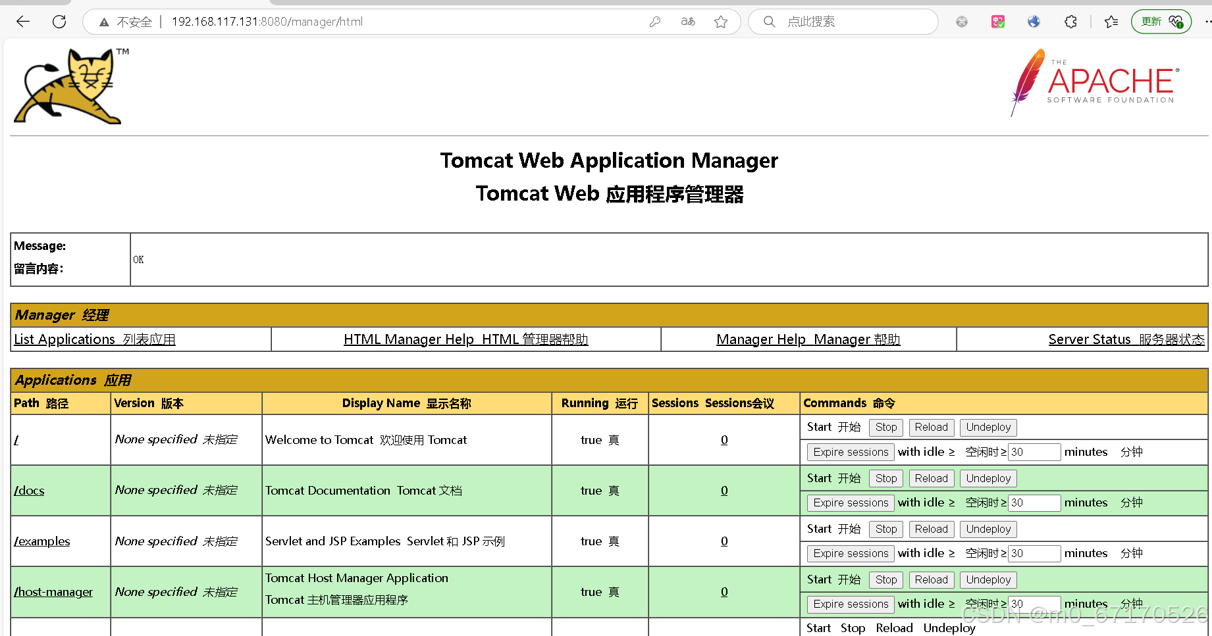
Task: Stop the /examples application
Action: [x=886, y=529]
